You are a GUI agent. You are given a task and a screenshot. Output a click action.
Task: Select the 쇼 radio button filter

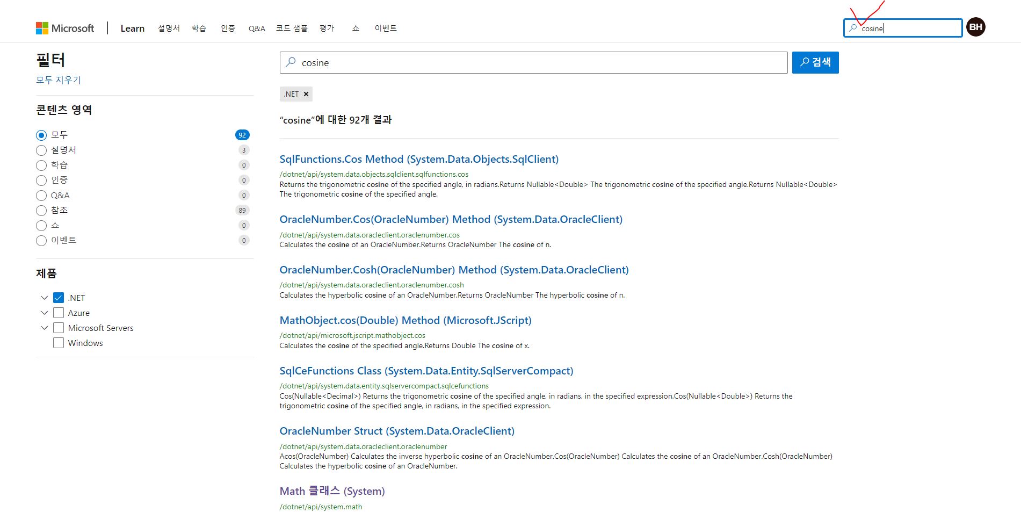41,225
